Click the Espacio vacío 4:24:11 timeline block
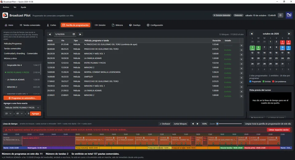The height and width of the screenshot is (160, 295). click(49, 141)
